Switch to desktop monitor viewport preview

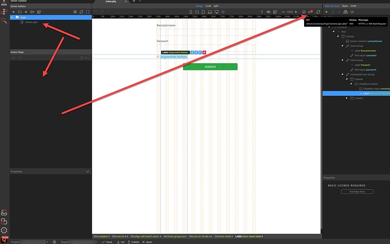click(x=216, y=12)
